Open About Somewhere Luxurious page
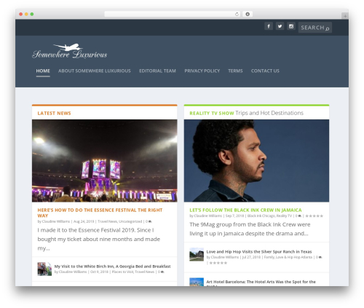The image size is (364, 308). point(95,71)
